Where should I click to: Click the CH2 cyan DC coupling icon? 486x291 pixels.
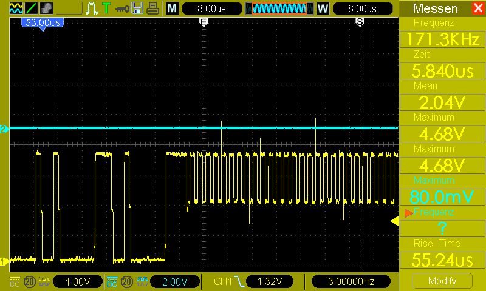[x=112, y=282]
